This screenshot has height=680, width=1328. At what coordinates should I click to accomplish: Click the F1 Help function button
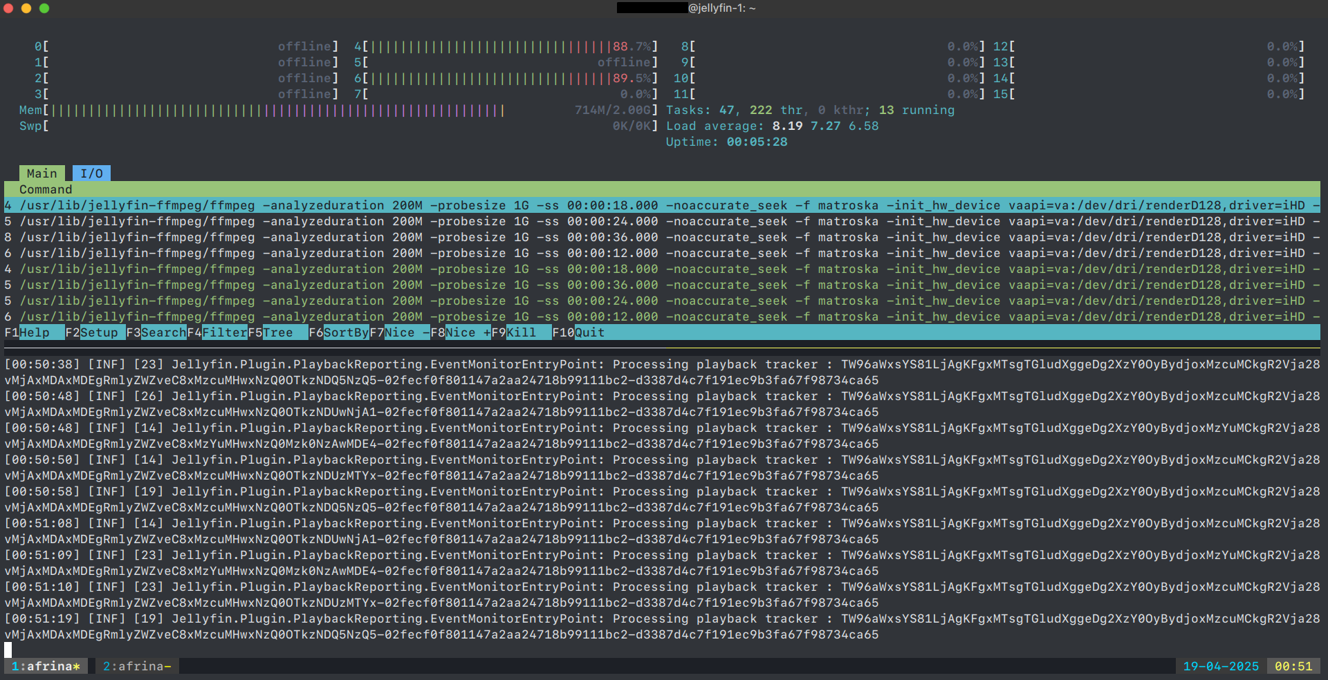(x=34, y=332)
